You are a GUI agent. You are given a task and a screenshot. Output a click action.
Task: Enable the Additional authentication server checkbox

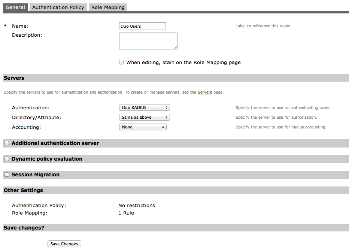(6, 143)
